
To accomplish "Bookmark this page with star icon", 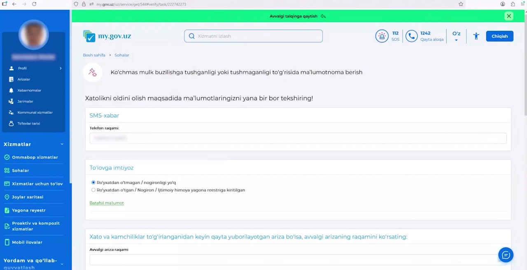I will pyautogui.click(x=461, y=4).
